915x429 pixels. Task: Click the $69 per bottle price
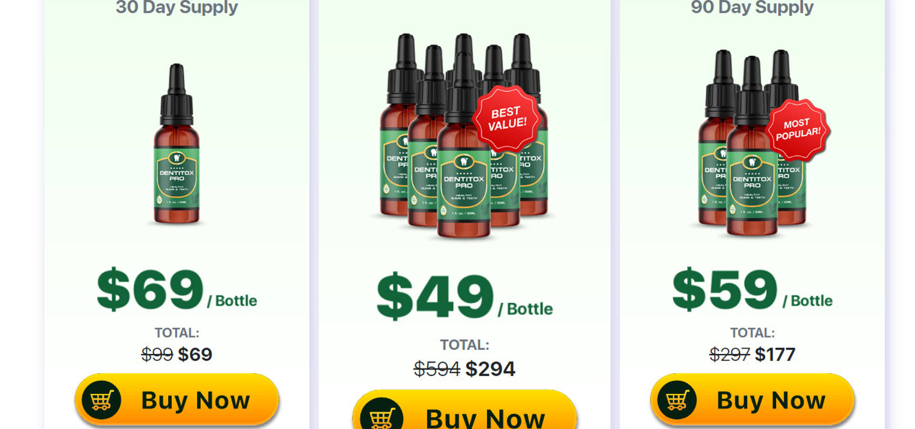coord(177,289)
